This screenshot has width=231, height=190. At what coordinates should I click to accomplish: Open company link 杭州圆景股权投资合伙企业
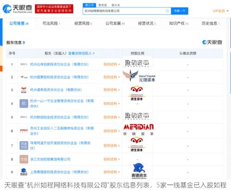tap(59, 77)
